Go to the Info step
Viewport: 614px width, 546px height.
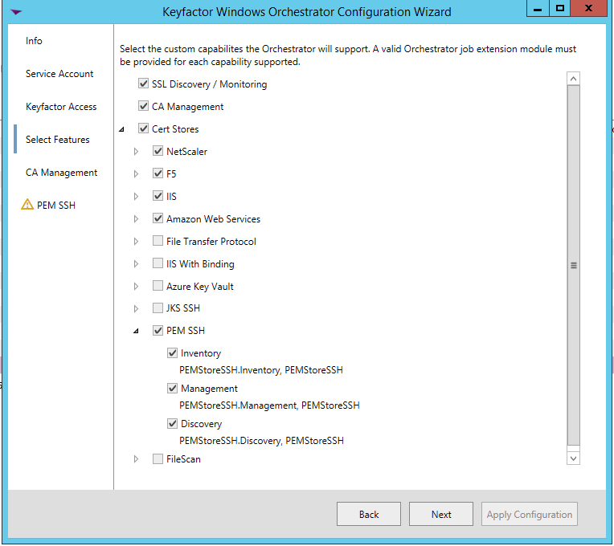[34, 41]
